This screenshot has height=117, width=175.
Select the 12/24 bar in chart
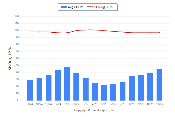(x=58, y=85)
